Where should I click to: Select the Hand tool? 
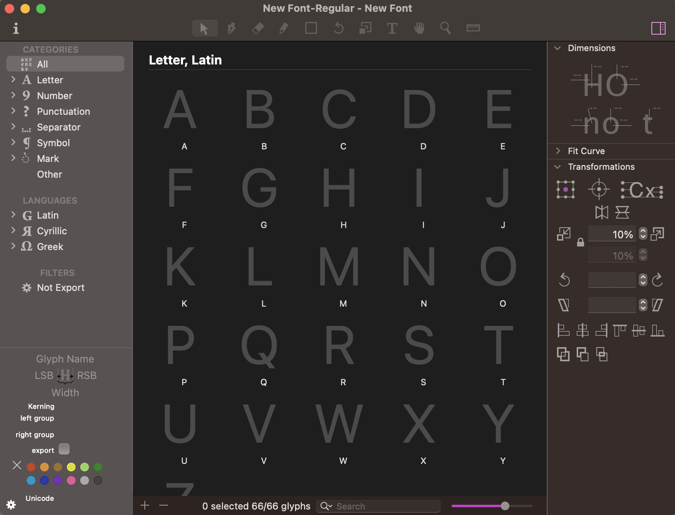[x=419, y=28]
